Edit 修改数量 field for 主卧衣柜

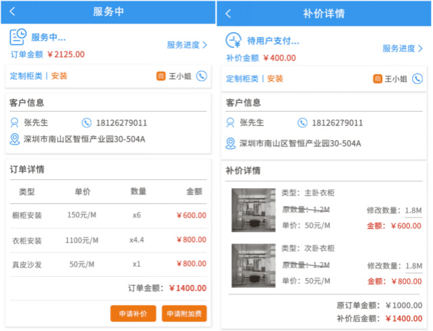pyautogui.click(x=413, y=211)
